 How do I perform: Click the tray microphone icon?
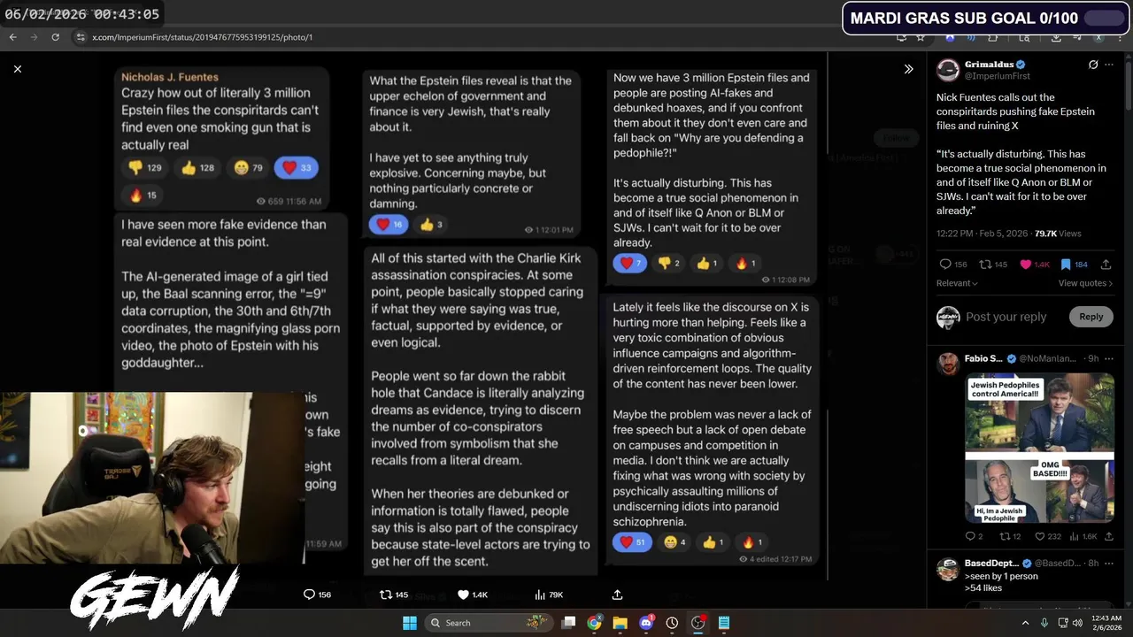pyautogui.click(x=1044, y=623)
